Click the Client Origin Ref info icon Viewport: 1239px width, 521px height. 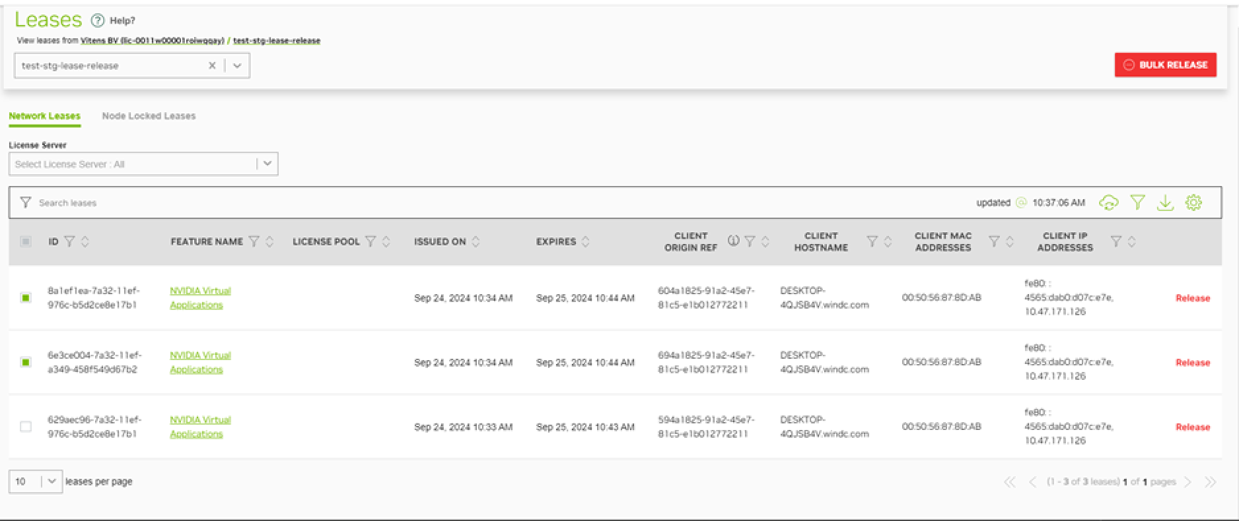(x=733, y=241)
